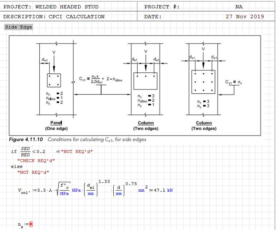This screenshot has height=230, width=278.
Task: Click the empty n_x value placeholder
Action: (x=31, y=224)
